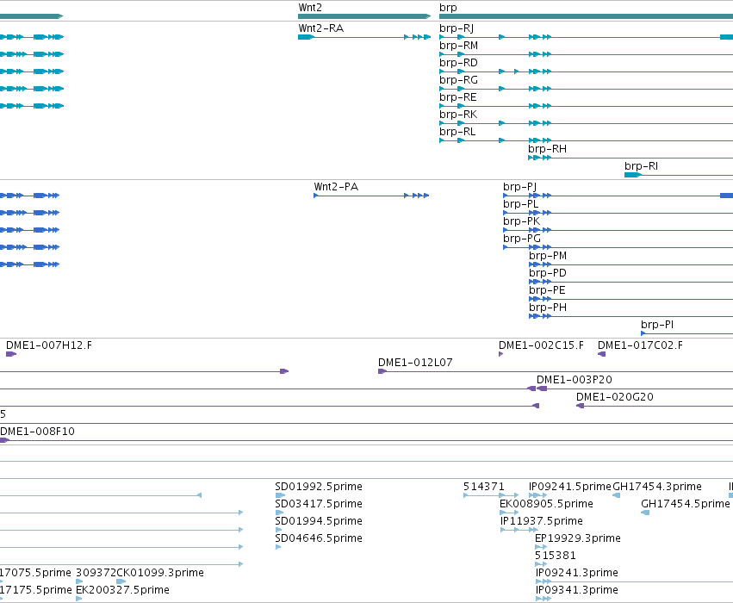Select the brp-PM protein label
This screenshot has width=733, height=603.
pos(548,256)
